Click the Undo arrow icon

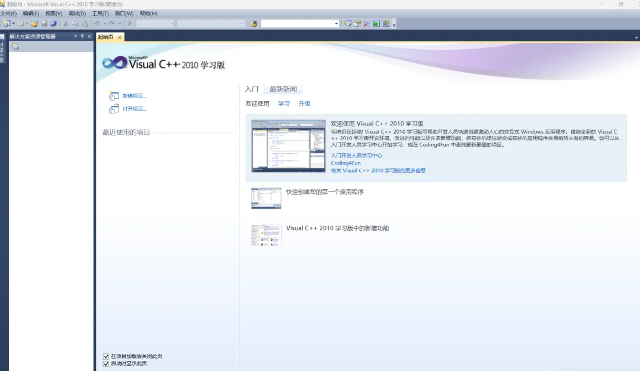pyautogui.click(x=97, y=24)
